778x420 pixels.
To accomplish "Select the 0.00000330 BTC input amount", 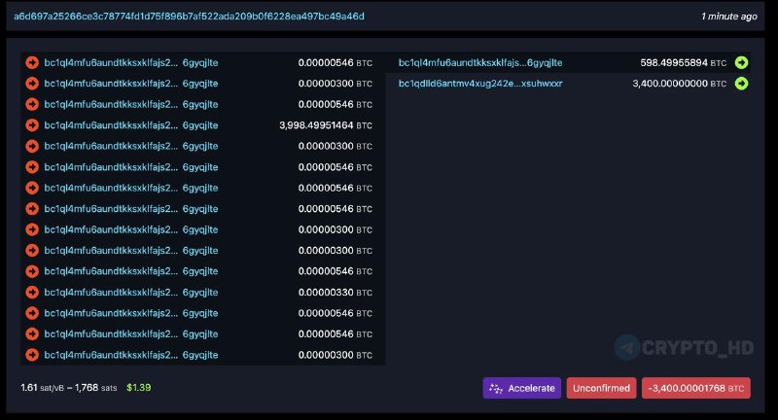I will tap(335, 293).
